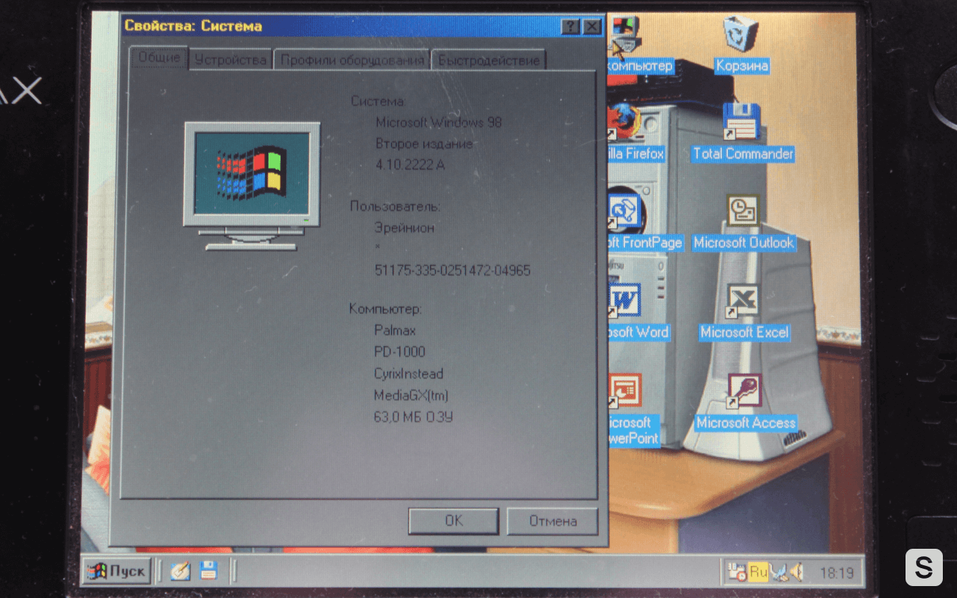
Task: Open Microsoft Excel desktop shortcut
Action: tap(743, 301)
